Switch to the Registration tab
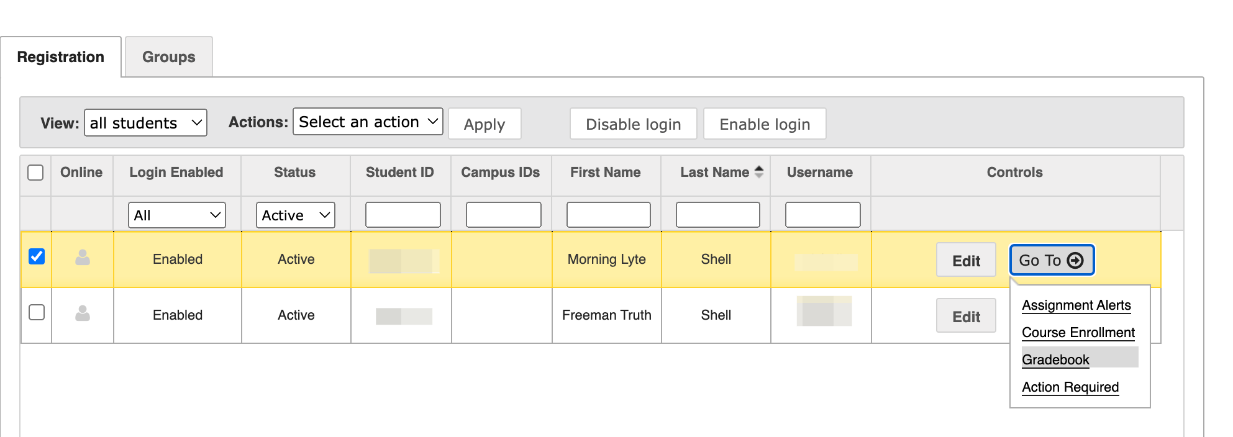 (x=61, y=57)
